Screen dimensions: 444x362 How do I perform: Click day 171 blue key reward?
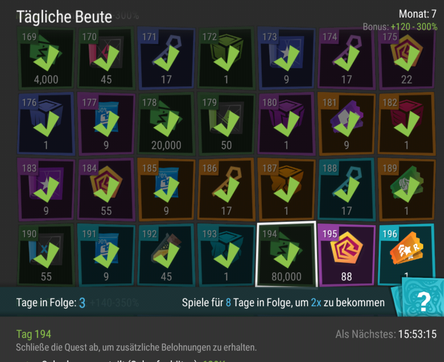pos(166,59)
